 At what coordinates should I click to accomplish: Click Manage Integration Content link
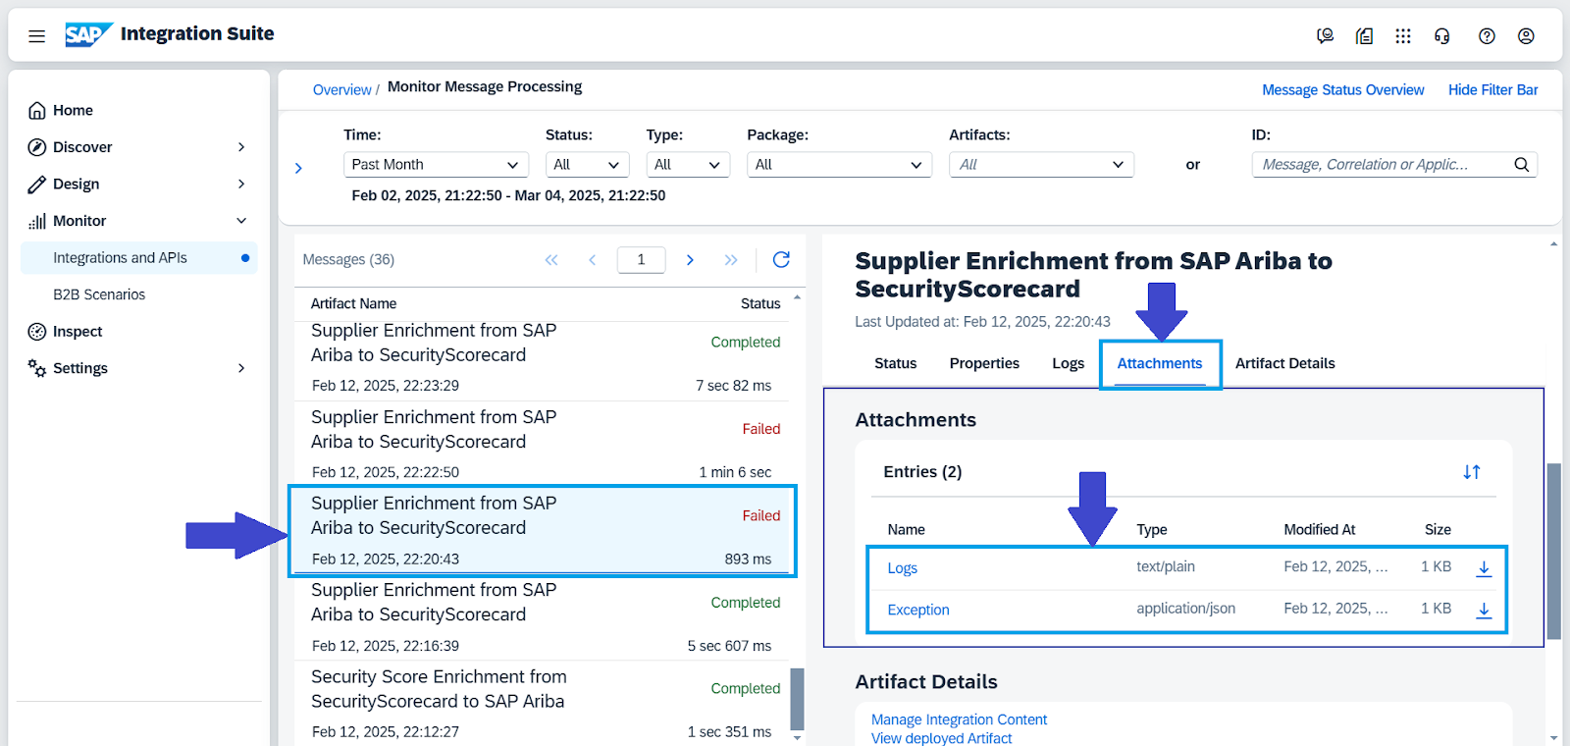959,719
